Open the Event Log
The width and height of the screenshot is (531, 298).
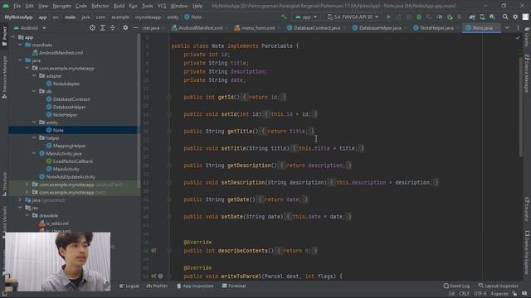456,286
